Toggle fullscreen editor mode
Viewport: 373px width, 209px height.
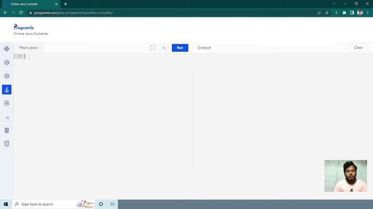(x=153, y=48)
